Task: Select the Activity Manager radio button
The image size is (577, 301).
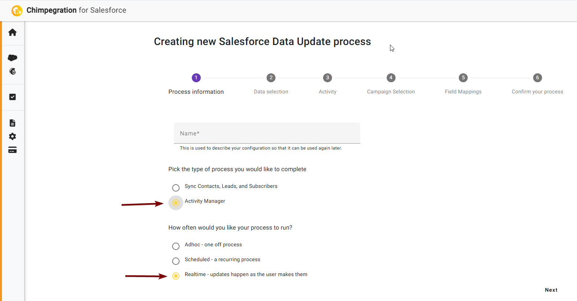Action: tap(176, 203)
